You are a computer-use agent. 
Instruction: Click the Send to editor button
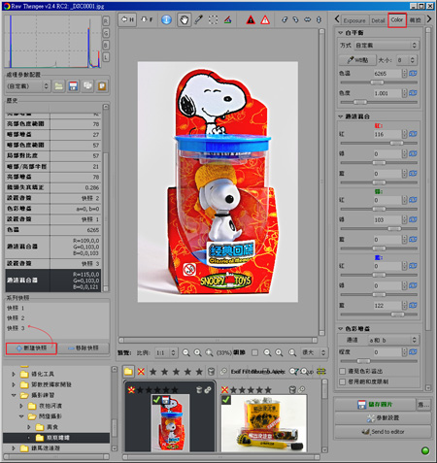coord(383,432)
